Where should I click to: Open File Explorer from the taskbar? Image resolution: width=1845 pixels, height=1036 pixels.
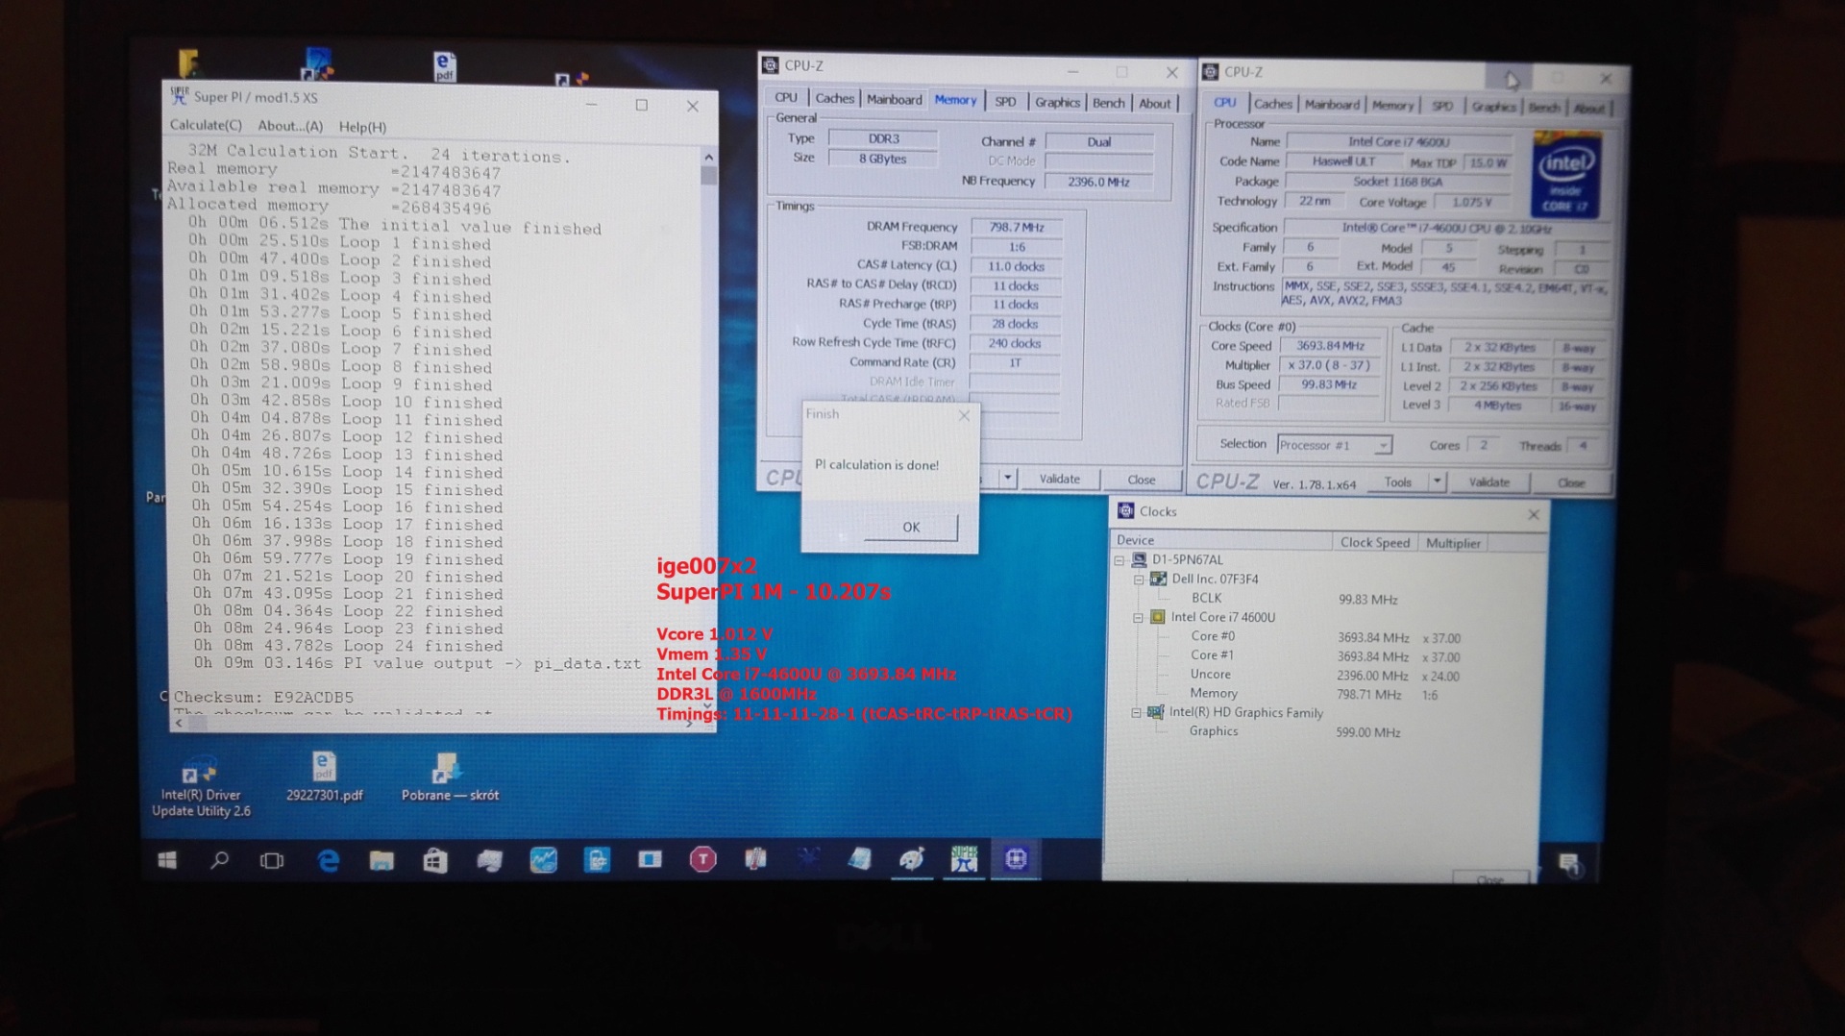pyautogui.click(x=381, y=860)
